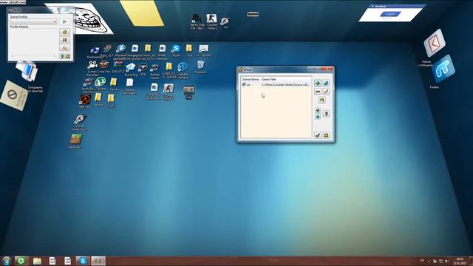Click the yellow gear setup button in profile window
Screen dimensions: 473x266
[64, 32]
